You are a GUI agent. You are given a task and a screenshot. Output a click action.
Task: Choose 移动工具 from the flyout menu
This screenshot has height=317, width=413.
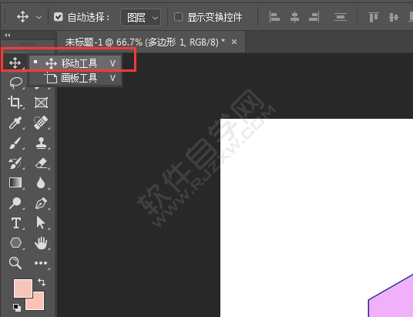tap(75, 63)
